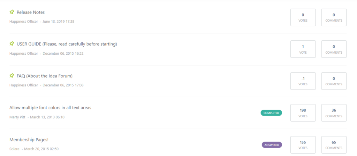Click the 65 comments box
Viewport: 357px width, 156px height.
pyautogui.click(x=334, y=145)
